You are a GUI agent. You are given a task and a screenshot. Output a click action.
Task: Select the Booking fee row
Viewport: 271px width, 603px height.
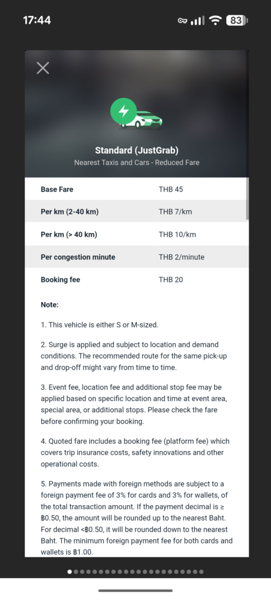137,279
